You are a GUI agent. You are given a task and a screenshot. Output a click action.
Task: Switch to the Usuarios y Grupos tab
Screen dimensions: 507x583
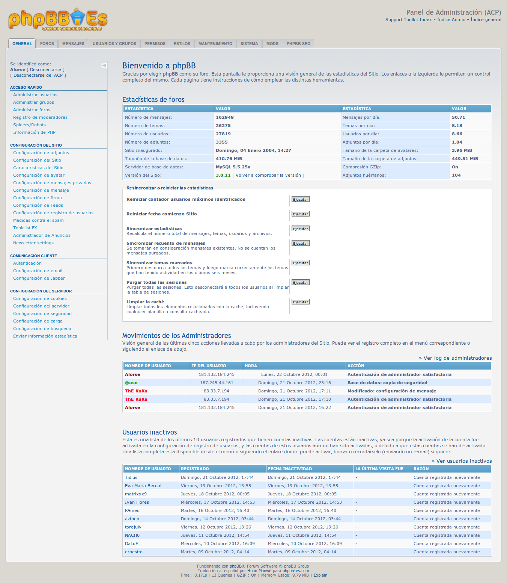(x=114, y=44)
